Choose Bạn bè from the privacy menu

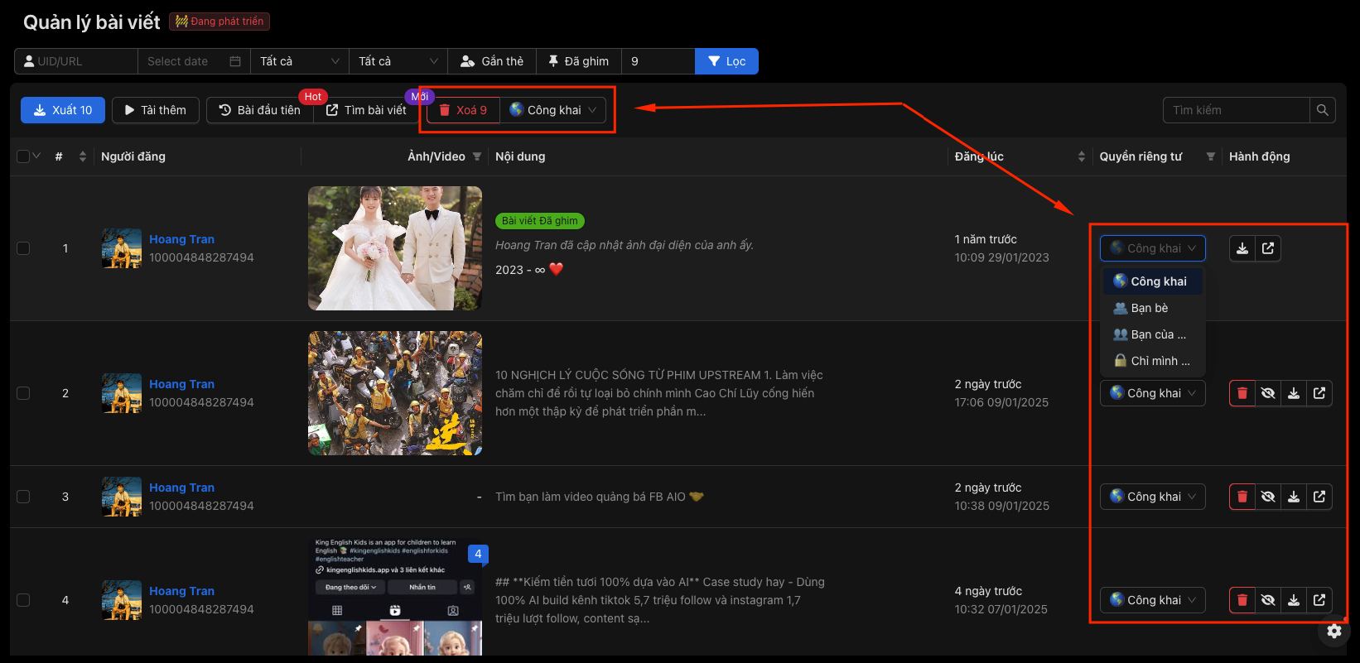pyautogui.click(x=1153, y=308)
